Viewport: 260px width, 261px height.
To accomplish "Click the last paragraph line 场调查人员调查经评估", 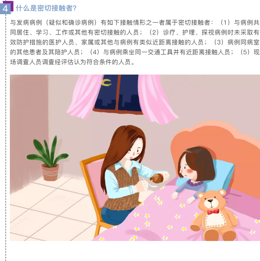I will coord(42,62).
